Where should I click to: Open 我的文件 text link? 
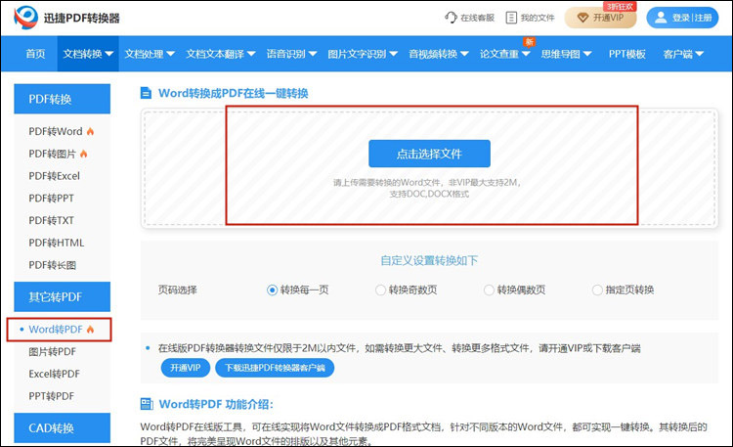538,18
